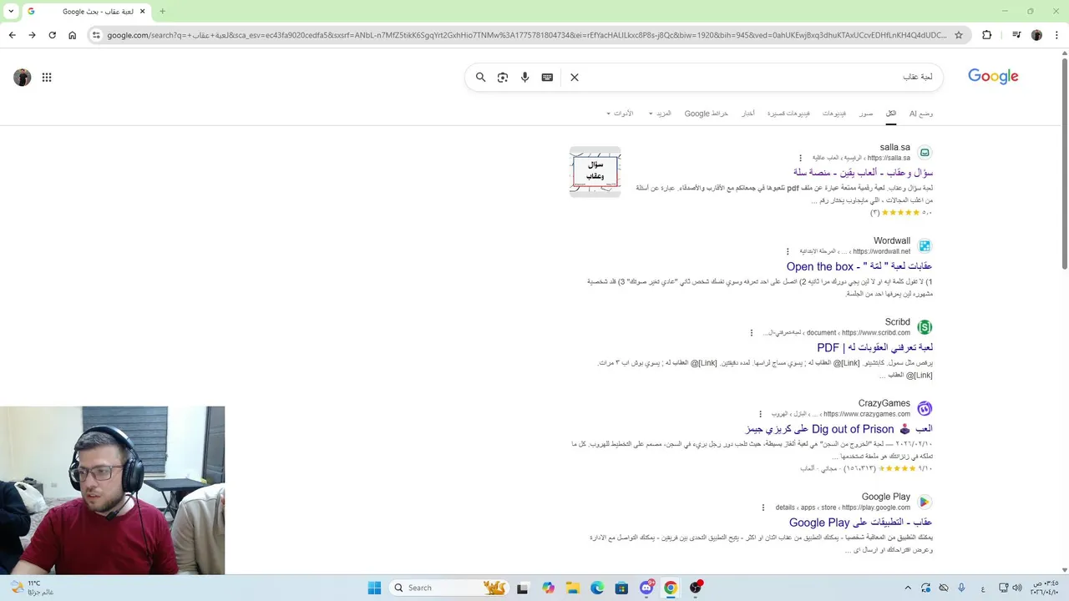
Task: Open the Google apps grid
Action: pos(47,77)
